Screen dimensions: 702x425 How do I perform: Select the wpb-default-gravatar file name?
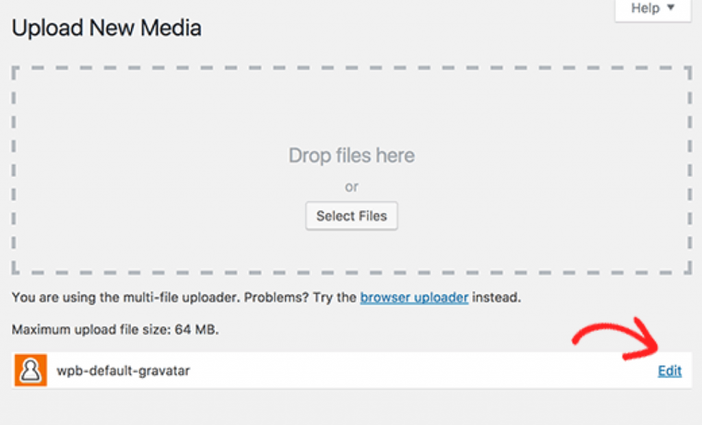(123, 371)
